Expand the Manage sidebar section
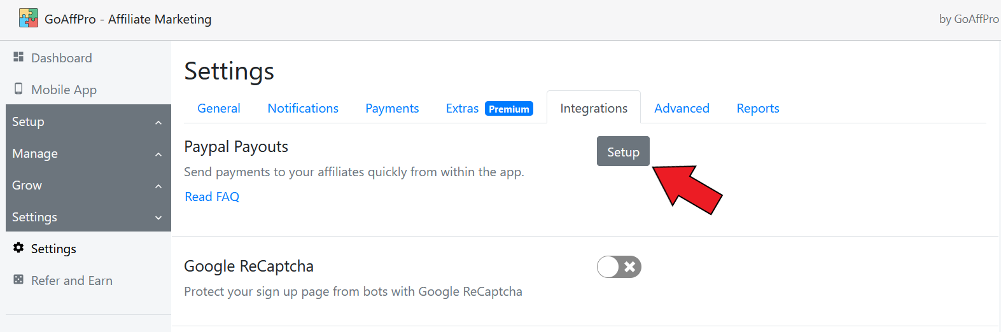Viewport: 1001px width, 332px height. (88, 153)
